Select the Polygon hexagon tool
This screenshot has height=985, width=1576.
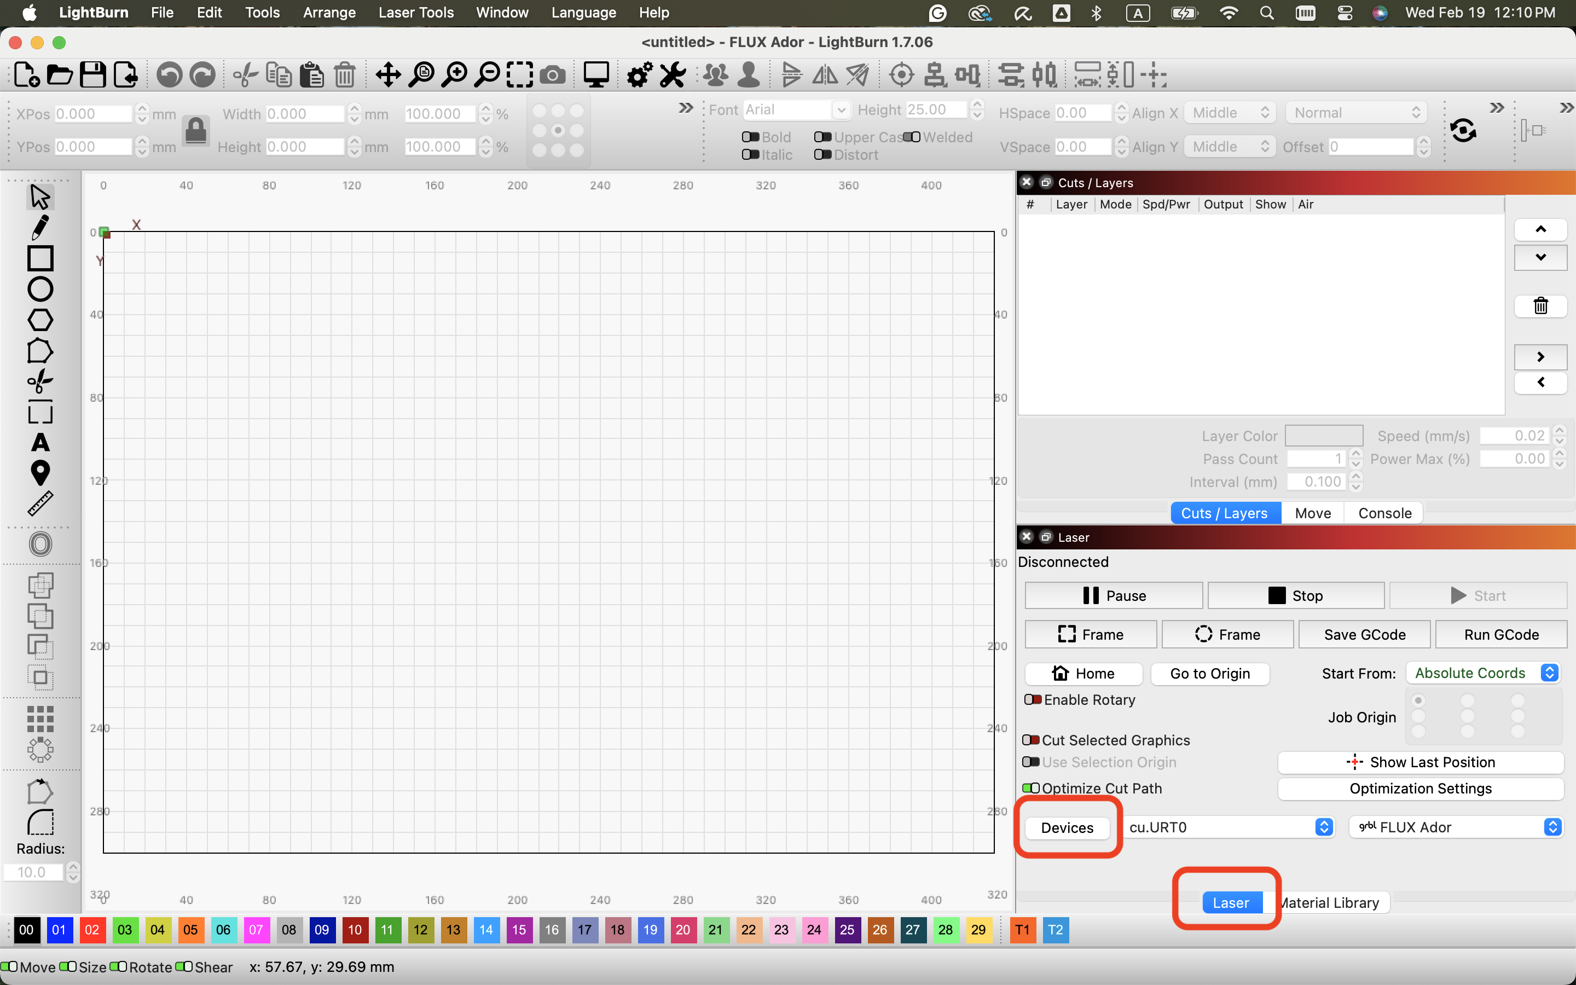[40, 320]
